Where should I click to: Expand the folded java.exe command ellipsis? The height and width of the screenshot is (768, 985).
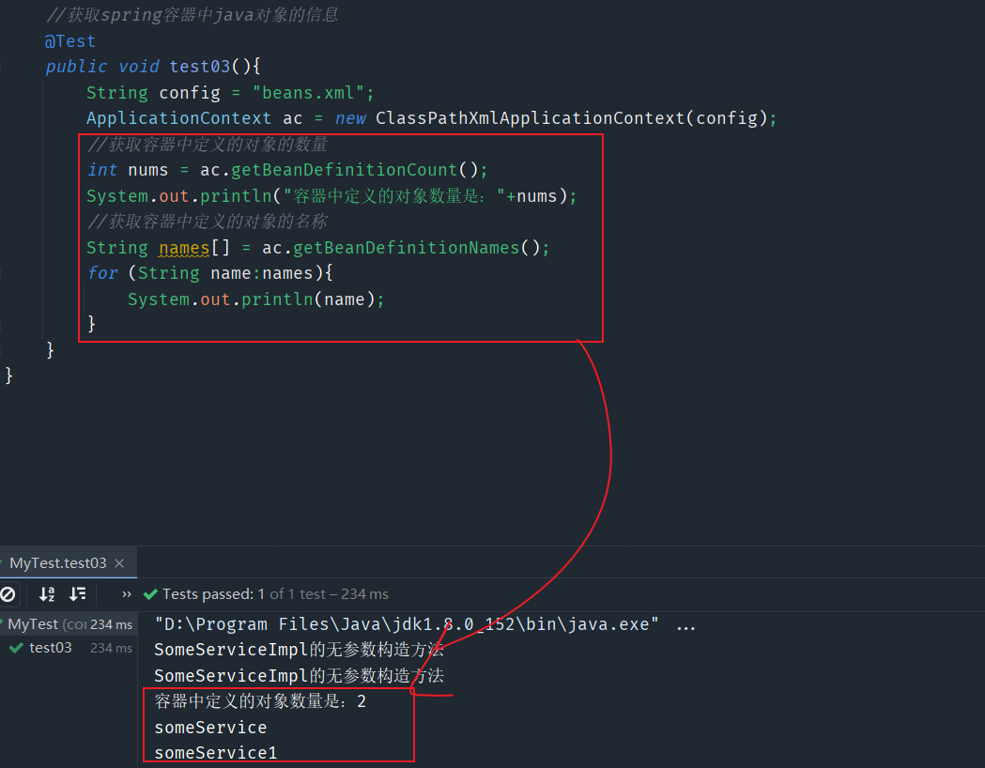(686, 625)
